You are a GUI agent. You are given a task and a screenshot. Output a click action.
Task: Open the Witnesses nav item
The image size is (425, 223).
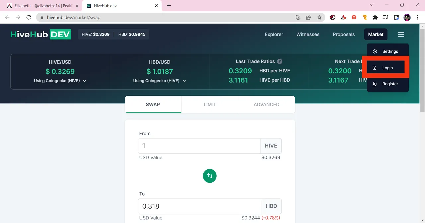click(308, 34)
